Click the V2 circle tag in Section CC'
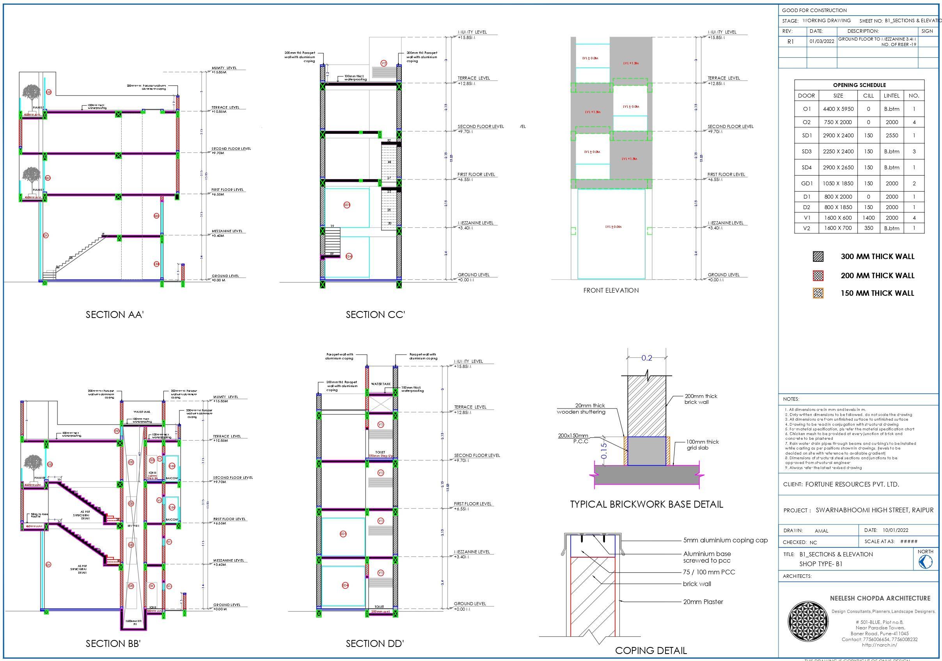942x661 pixels. coord(383,63)
